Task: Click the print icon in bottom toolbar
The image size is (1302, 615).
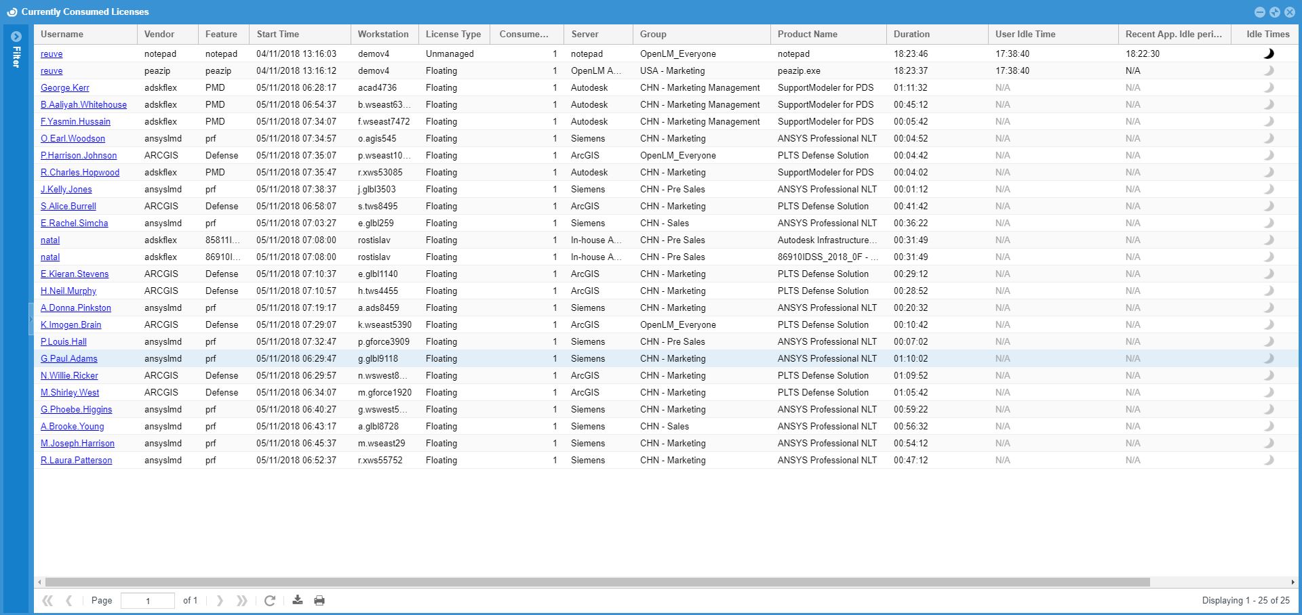Action: (x=319, y=601)
